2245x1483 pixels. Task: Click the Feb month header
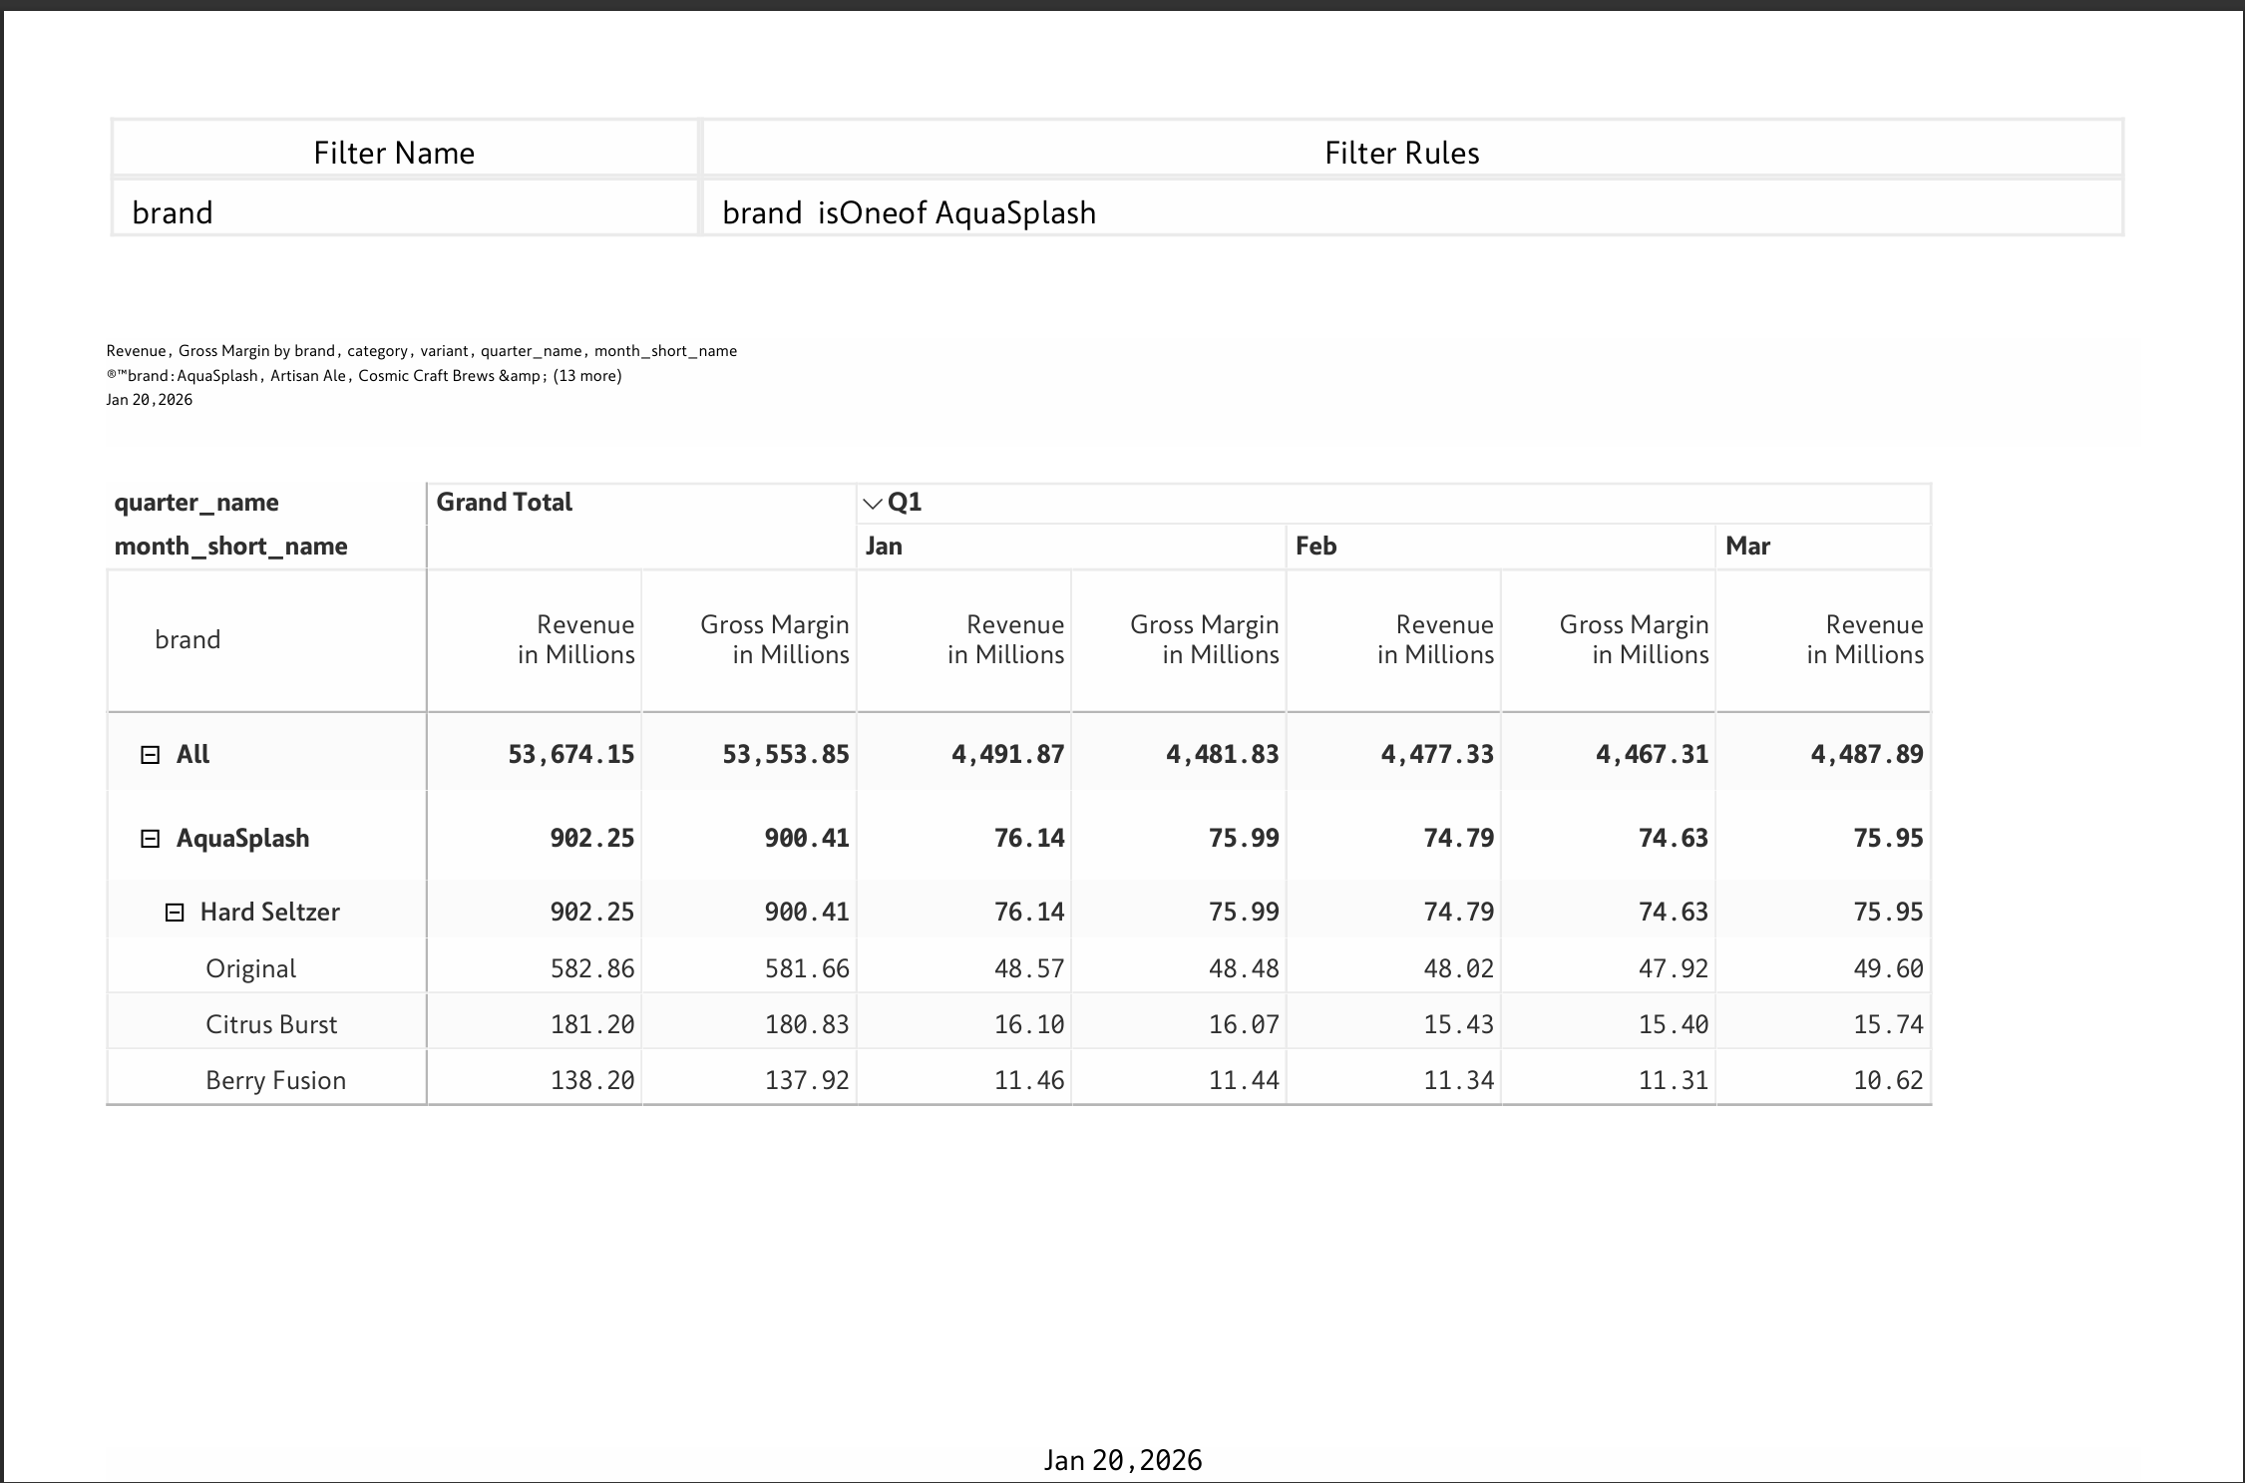[1315, 547]
